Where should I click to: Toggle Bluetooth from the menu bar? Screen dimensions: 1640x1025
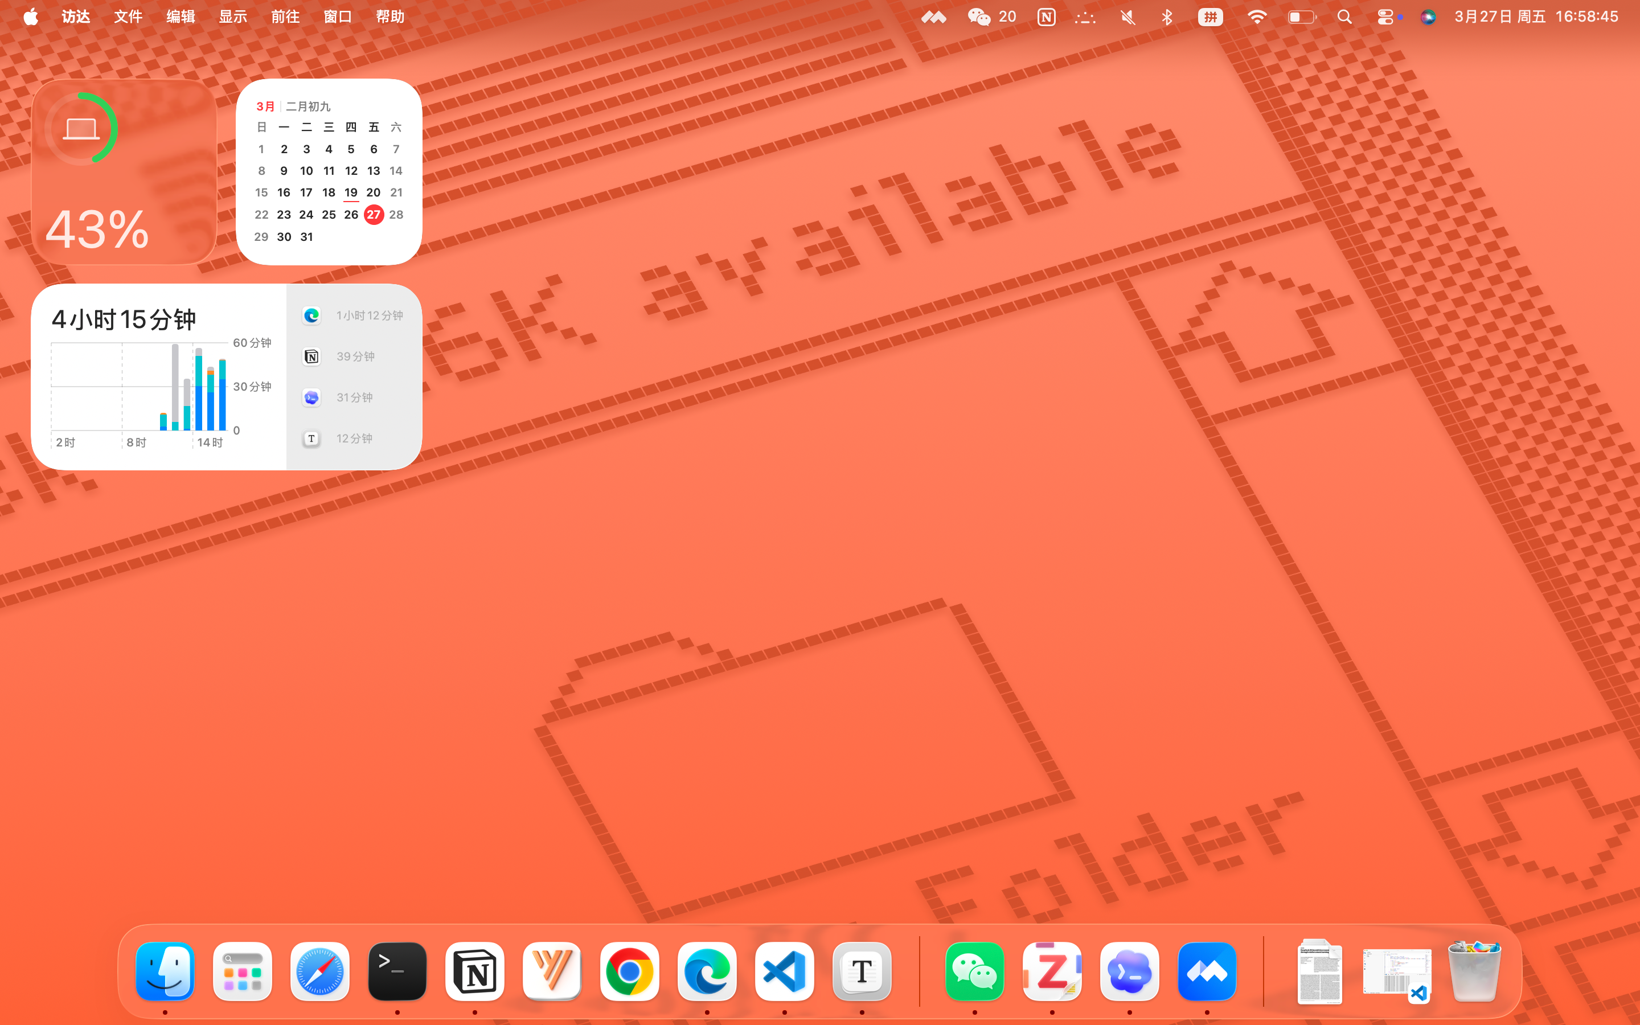[1167, 17]
